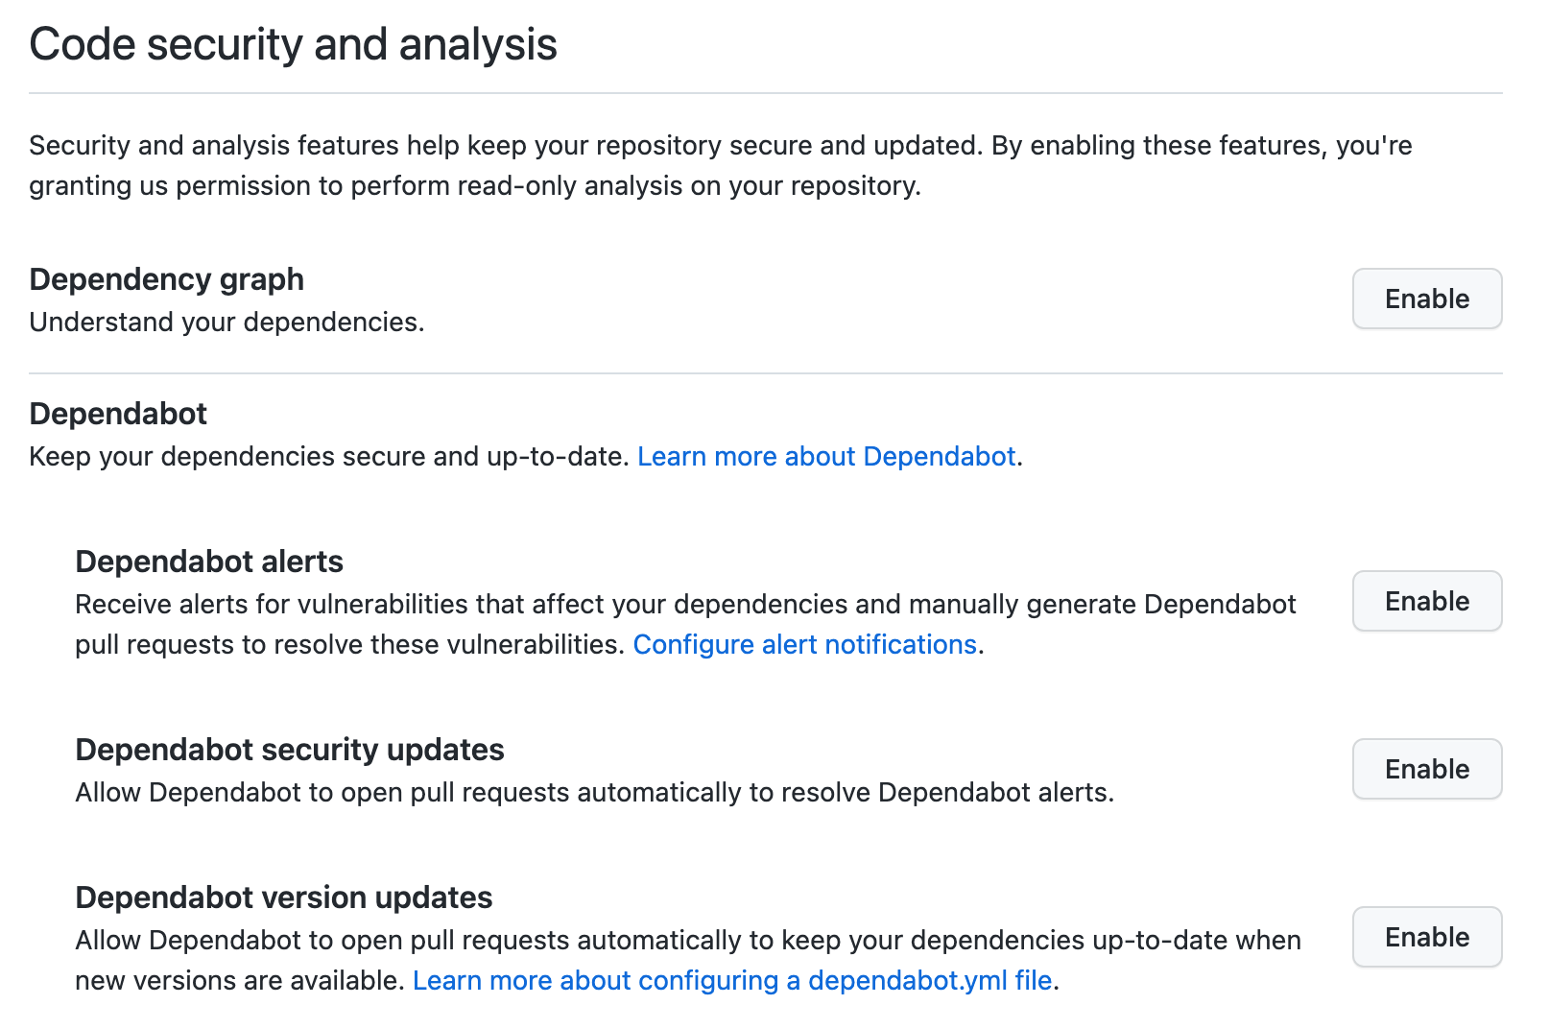Enable Dependabot alerts
The width and height of the screenshot is (1549, 1029).
tap(1427, 601)
